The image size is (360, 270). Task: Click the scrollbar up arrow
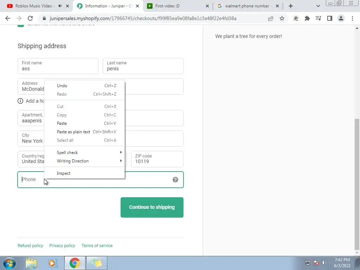(357, 28)
